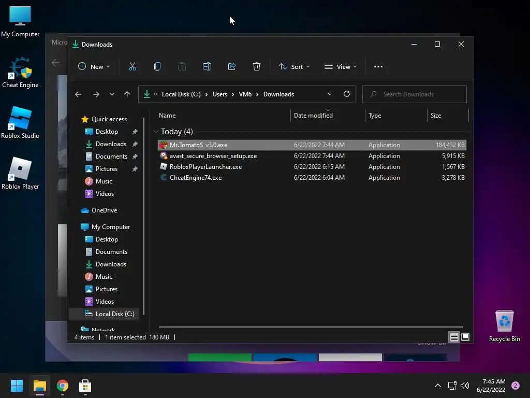
Task: Expand address bar history dropdown
Action: (330, 94)
